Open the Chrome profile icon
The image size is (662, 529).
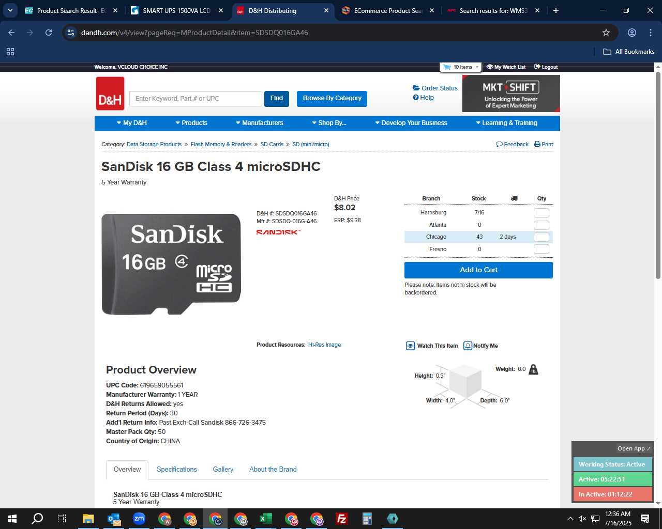pos(632,33)
